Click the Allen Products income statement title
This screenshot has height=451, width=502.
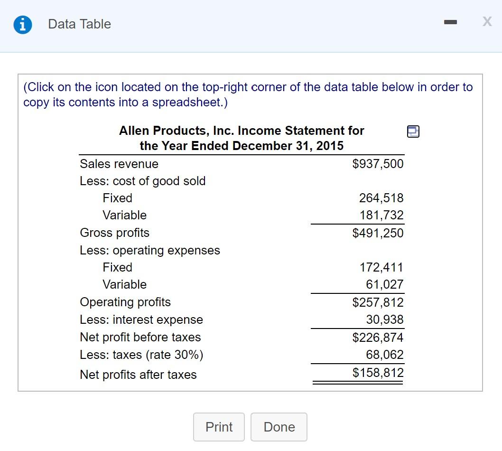(242, 138)
